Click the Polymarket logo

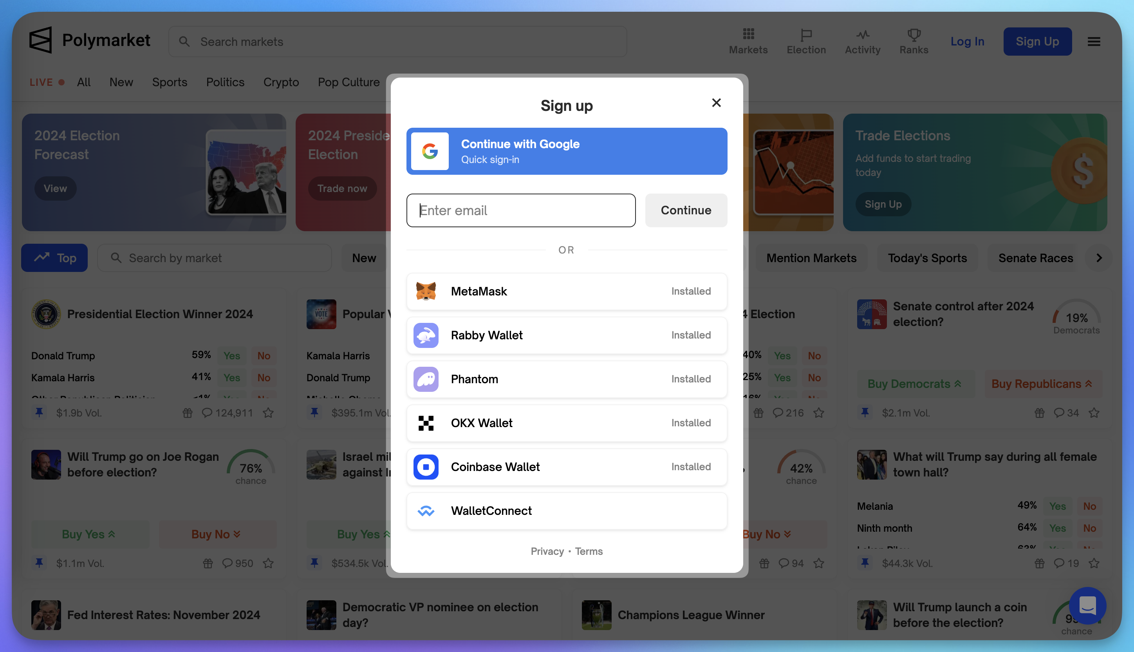90,40
